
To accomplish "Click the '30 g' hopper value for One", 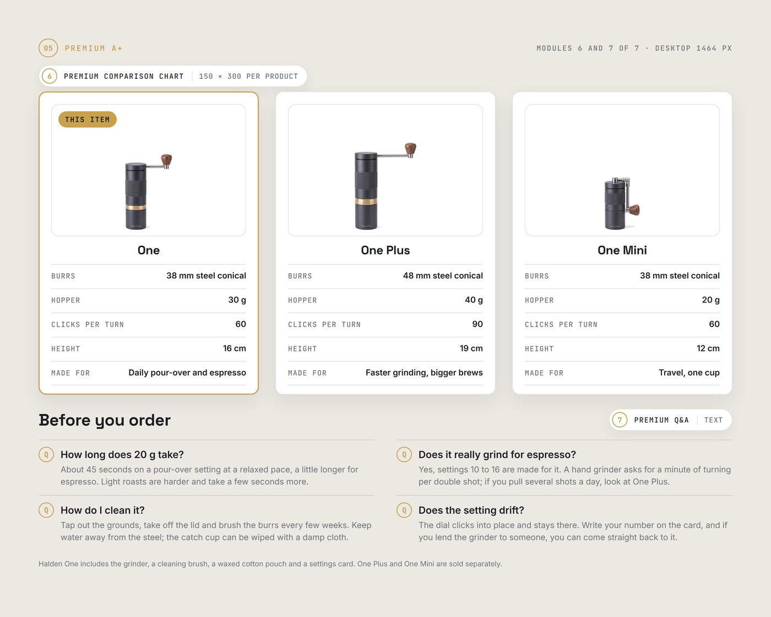I will pos(237,300).
